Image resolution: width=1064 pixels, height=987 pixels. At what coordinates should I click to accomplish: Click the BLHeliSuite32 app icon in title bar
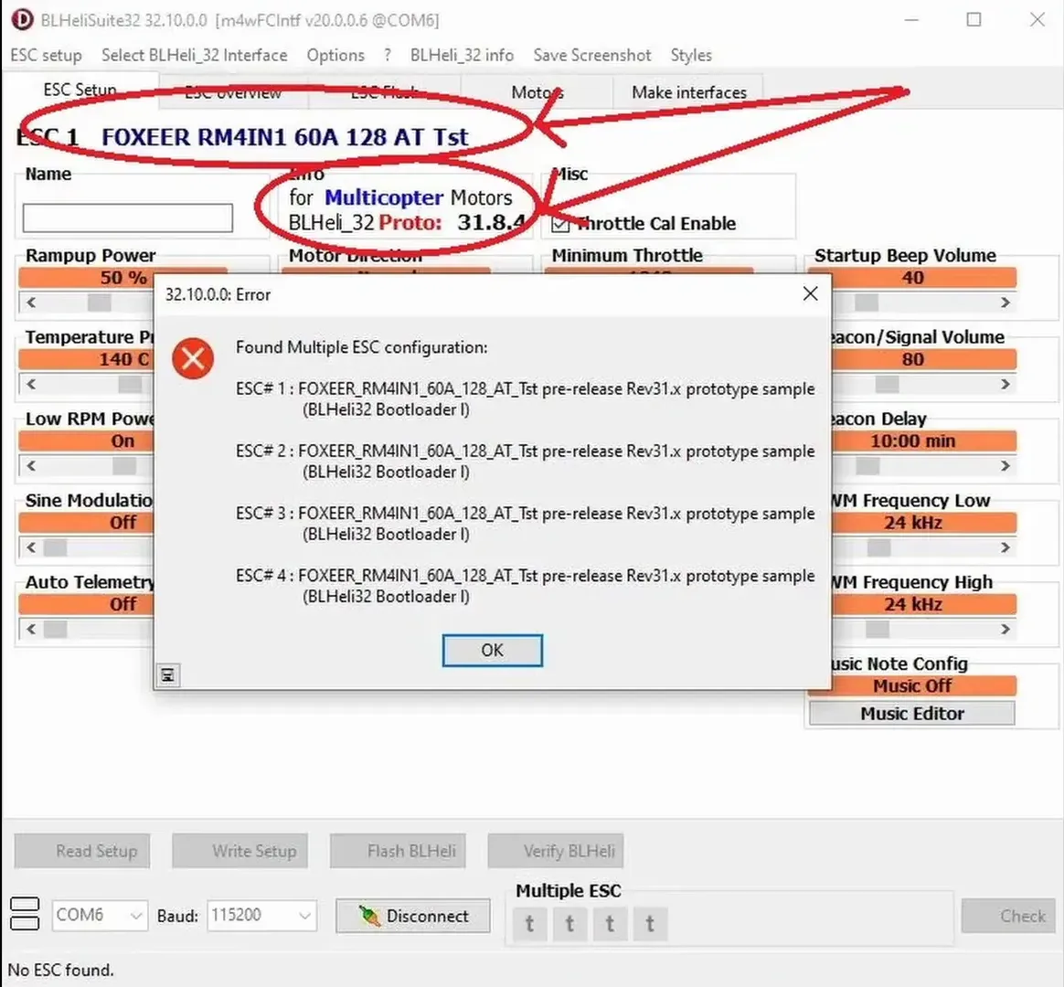tap(22, 20)
